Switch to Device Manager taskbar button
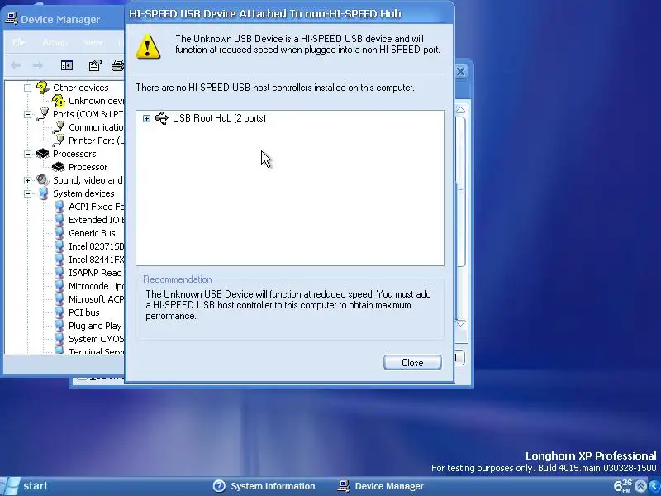This screenshot has height=496, width=661. pos(381,486)
